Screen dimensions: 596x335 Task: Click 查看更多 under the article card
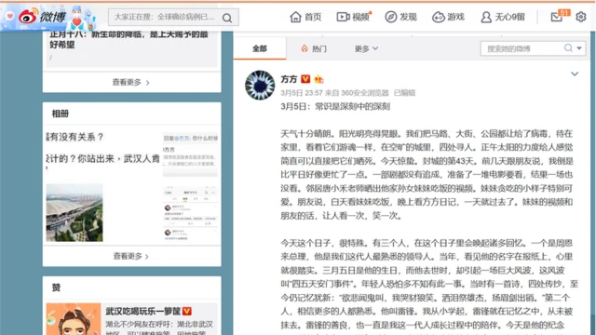(x=130, y=82)
